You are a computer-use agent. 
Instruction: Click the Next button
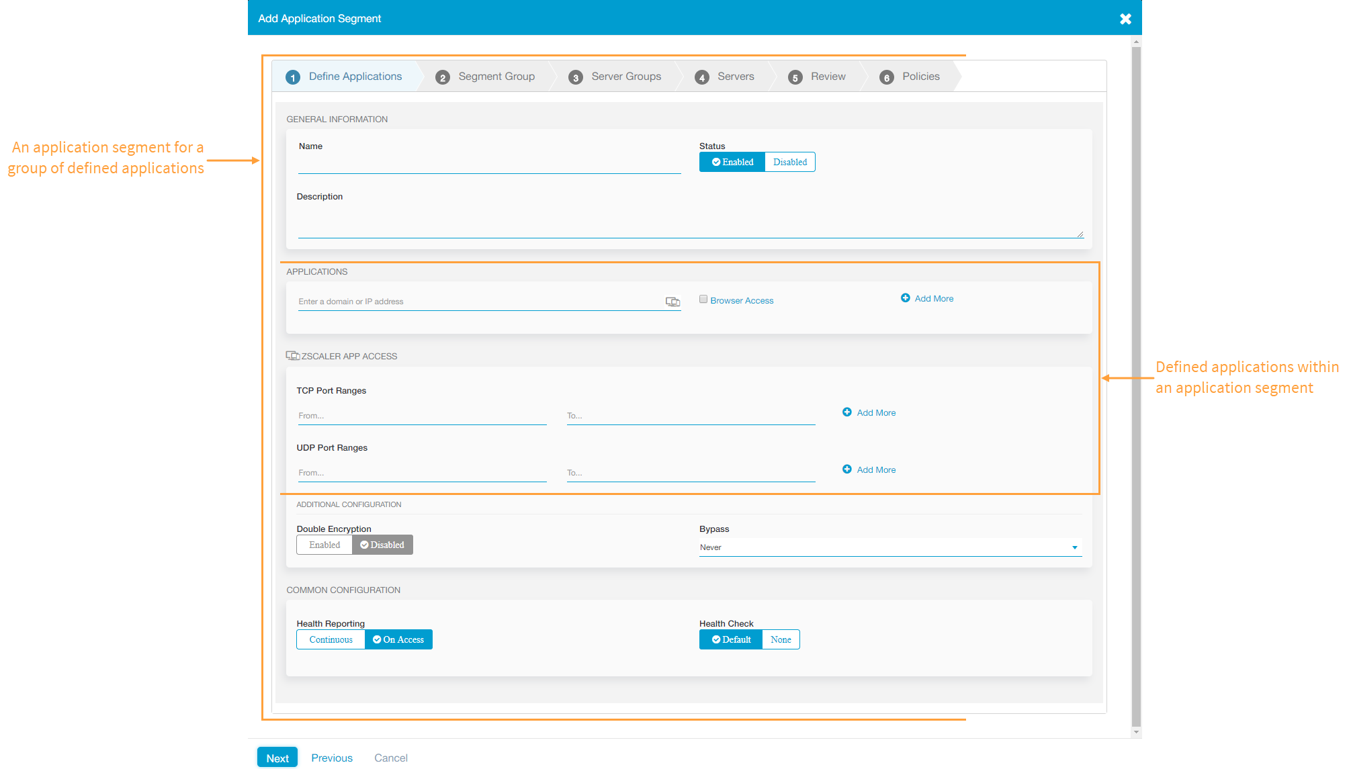277,758
